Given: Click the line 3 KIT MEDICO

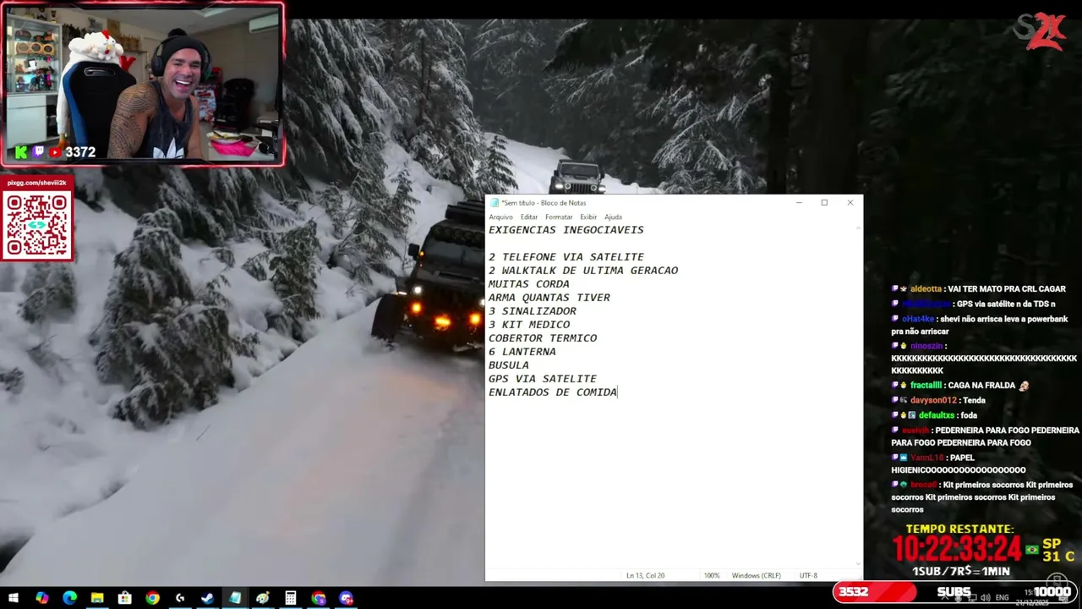Looking at the screenshot, I should coord(528,325).
